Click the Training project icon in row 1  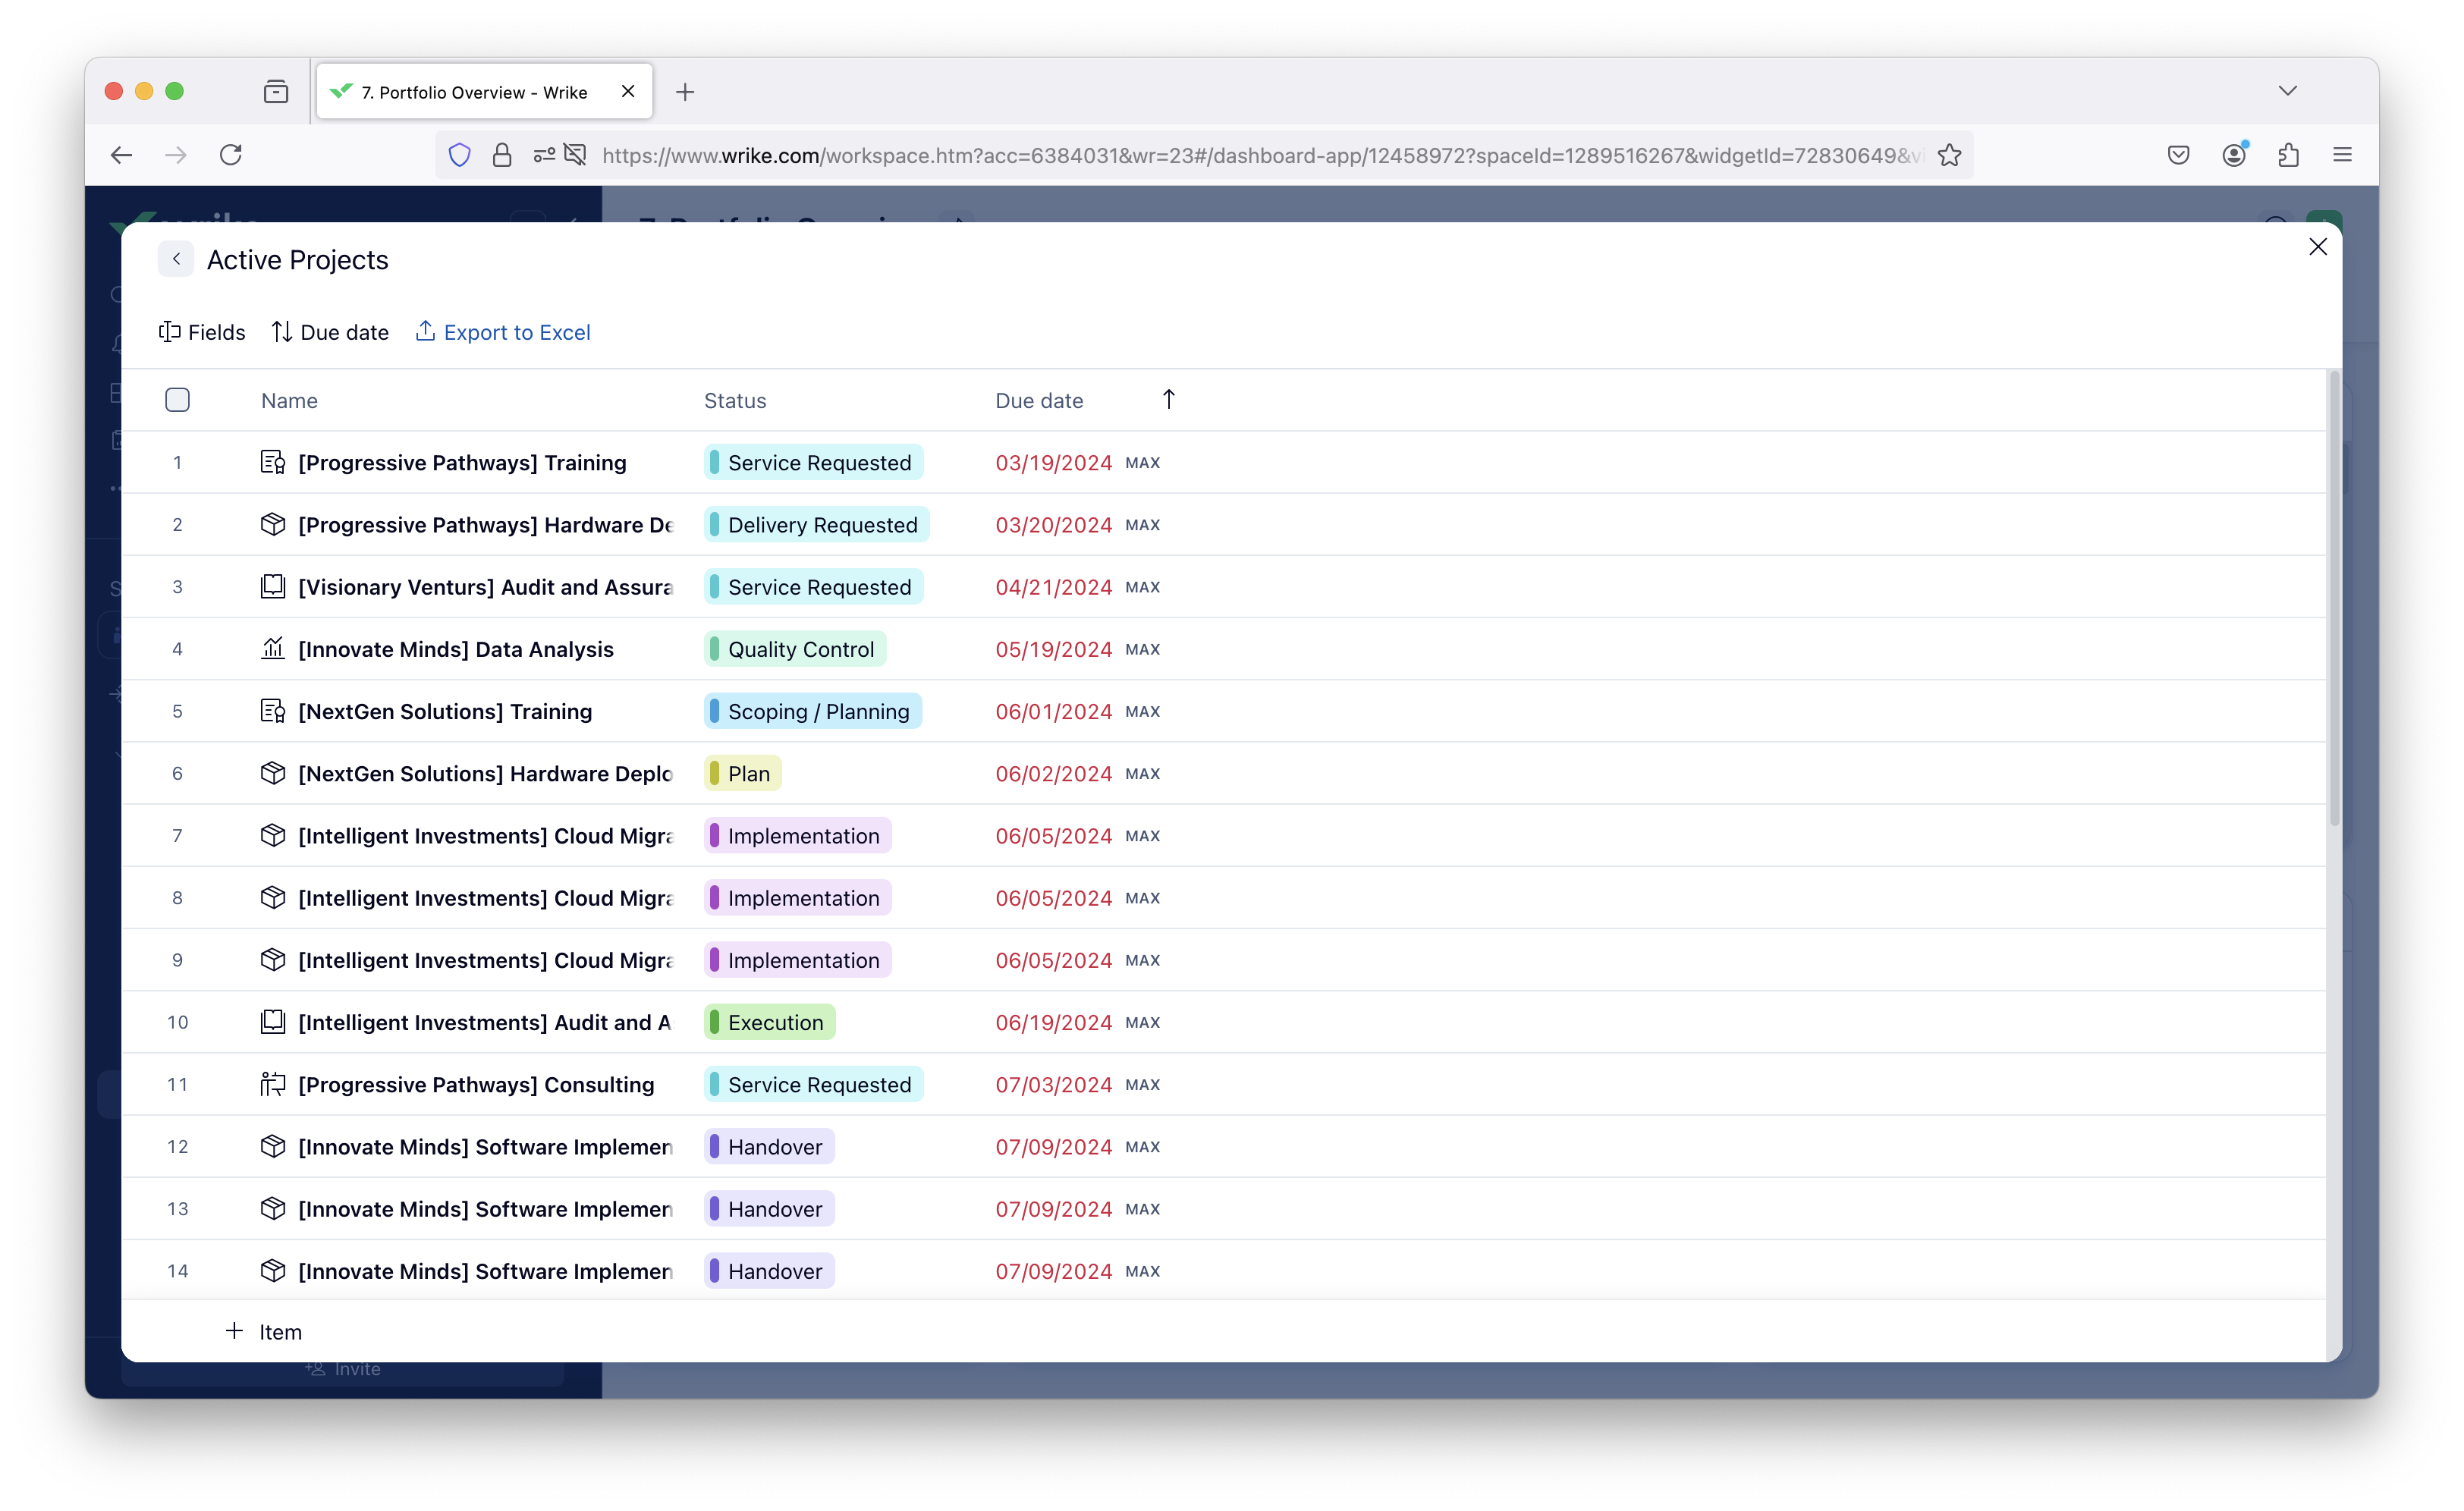coord(272,462)
